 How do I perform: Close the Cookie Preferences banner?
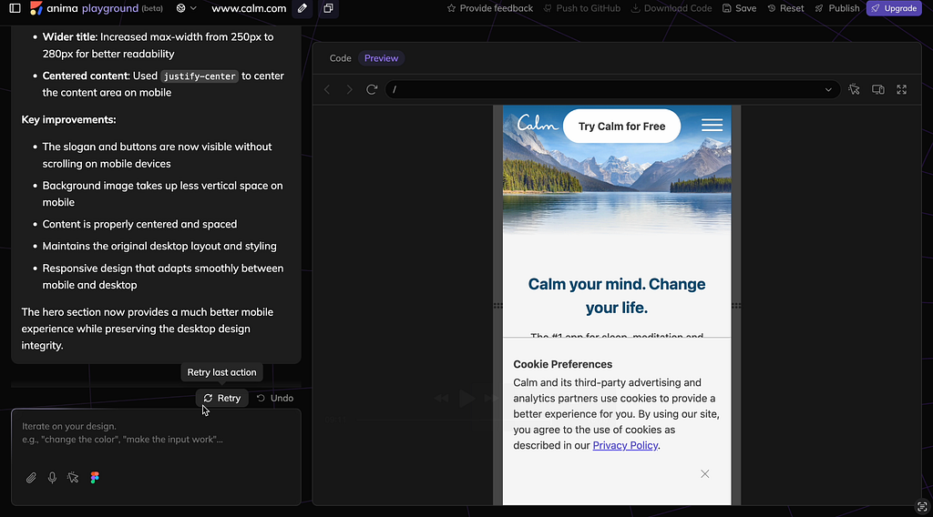704,473
